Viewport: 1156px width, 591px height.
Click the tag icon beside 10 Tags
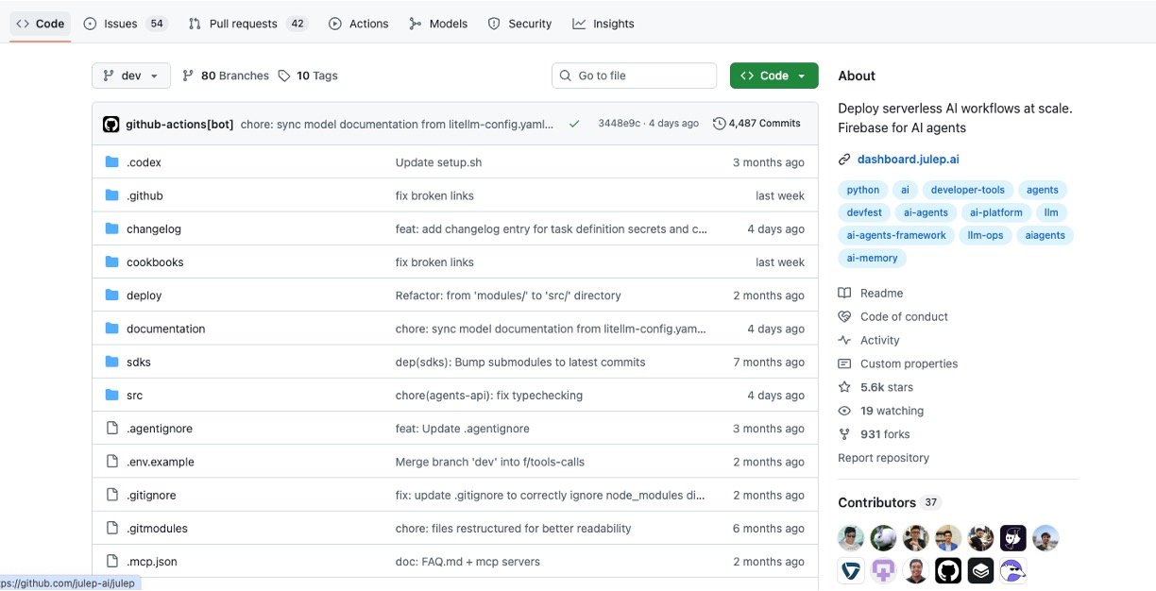(284, 76)
